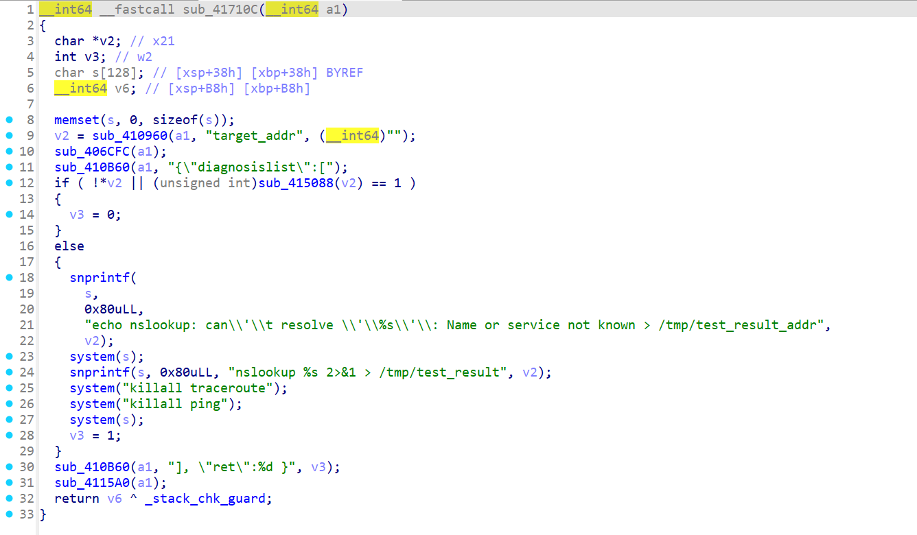Image resolution: width=917 pixels, height=535 pixels.
Task: Click the "target_addr" string literal
Action: point(254,136)
